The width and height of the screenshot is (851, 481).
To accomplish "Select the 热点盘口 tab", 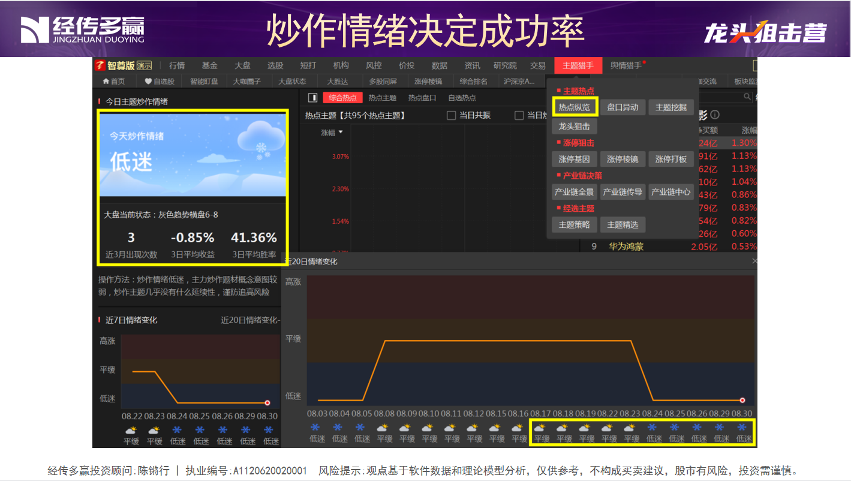I will click(x=422, y=98).
